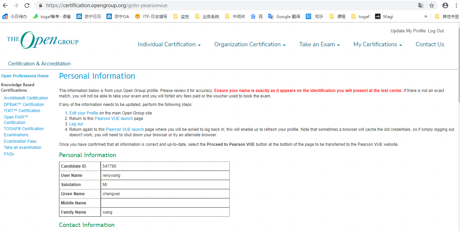Go back using the browser back arrow
Viewport: 460px width, 231px height.
(x=5, y=5)
